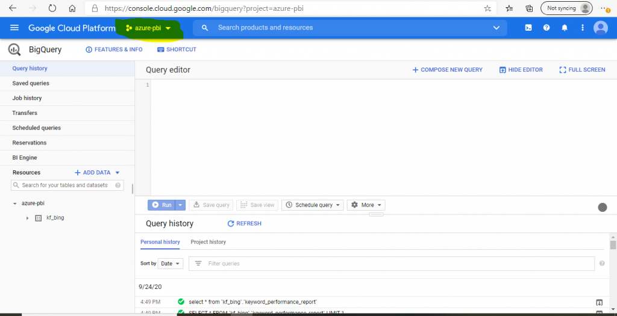This screenshot has width=617, height=316.
Task: Show notifications bell in Cloud Platform
Action: [564, 28]
